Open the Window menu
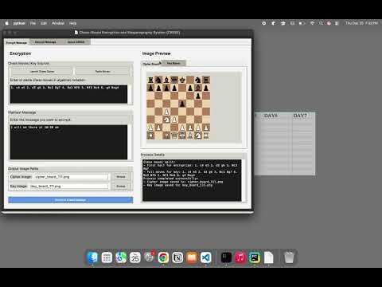Viewport: 382px width, 287px height. (x=58, y=23)
